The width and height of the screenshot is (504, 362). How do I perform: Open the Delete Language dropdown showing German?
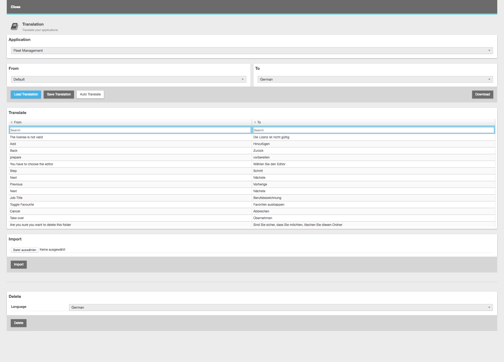(x=281, y=307)
